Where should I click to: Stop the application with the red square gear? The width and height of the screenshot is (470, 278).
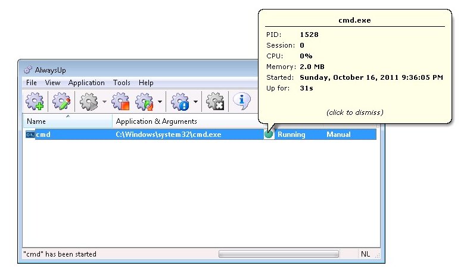click(120, 101)
